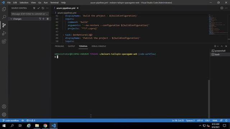Close the azure-pipelines.yml tab
Viewport: 230px width, 129px height.
78,8
